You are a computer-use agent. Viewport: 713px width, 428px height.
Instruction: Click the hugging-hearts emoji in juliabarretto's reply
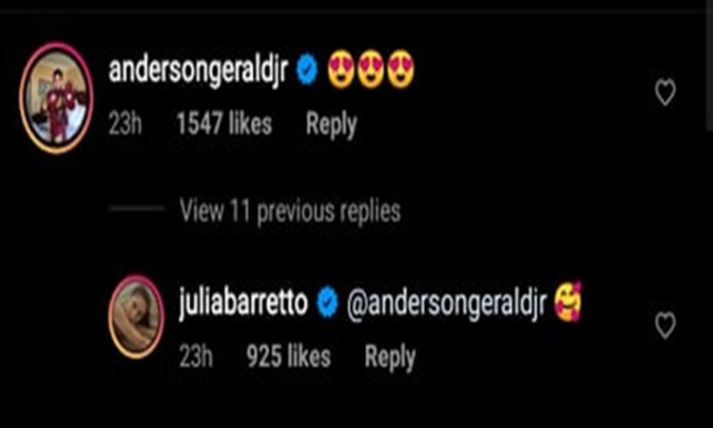(x=568, y=302)
